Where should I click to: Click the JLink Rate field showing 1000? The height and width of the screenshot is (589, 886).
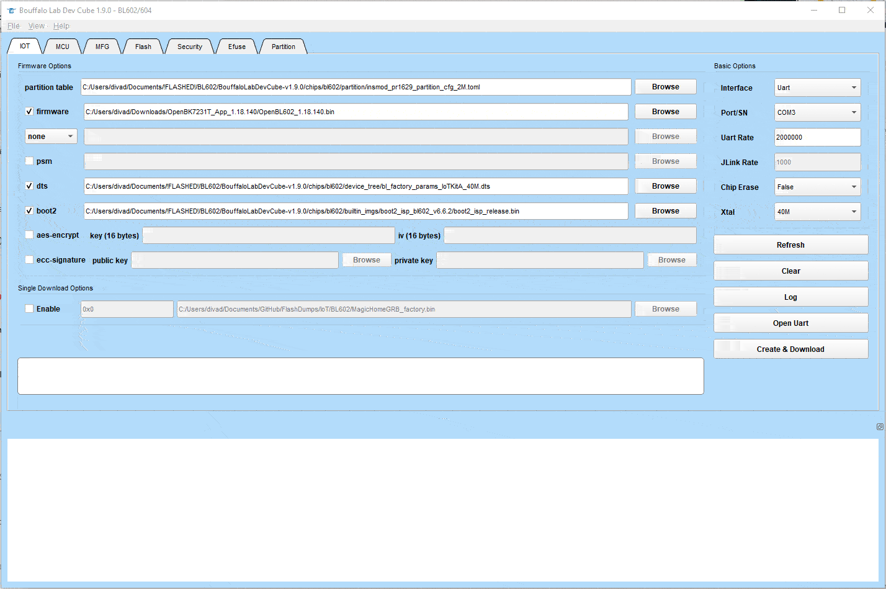[817, 162]
